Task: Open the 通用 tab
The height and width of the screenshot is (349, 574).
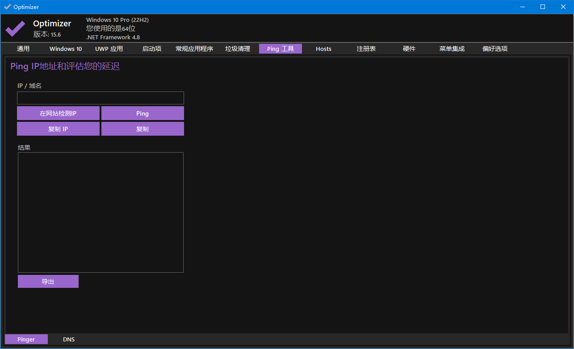Action: (x=23, y=49)
